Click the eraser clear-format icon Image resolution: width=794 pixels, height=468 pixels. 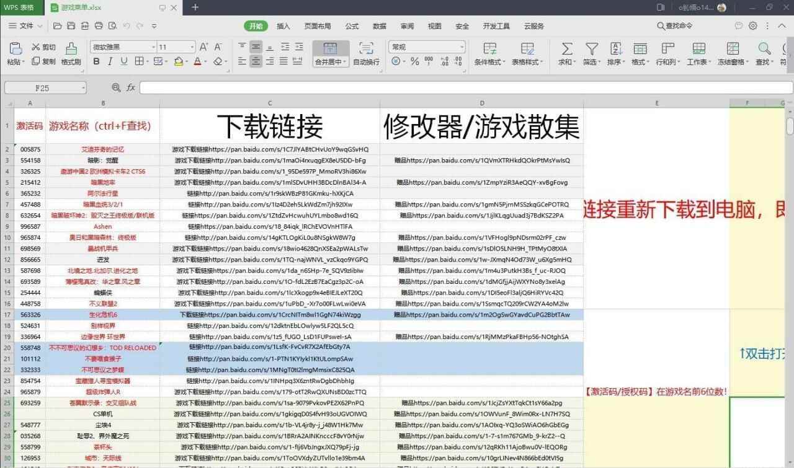[218, 61]
